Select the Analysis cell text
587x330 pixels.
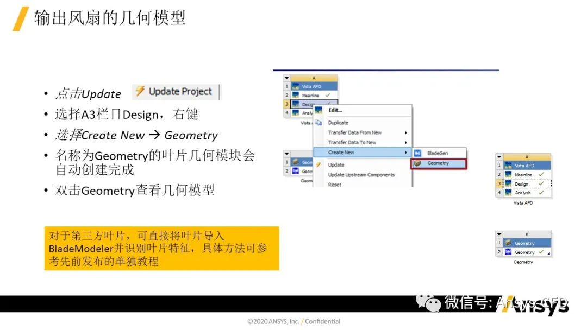[x=523, y=193]
